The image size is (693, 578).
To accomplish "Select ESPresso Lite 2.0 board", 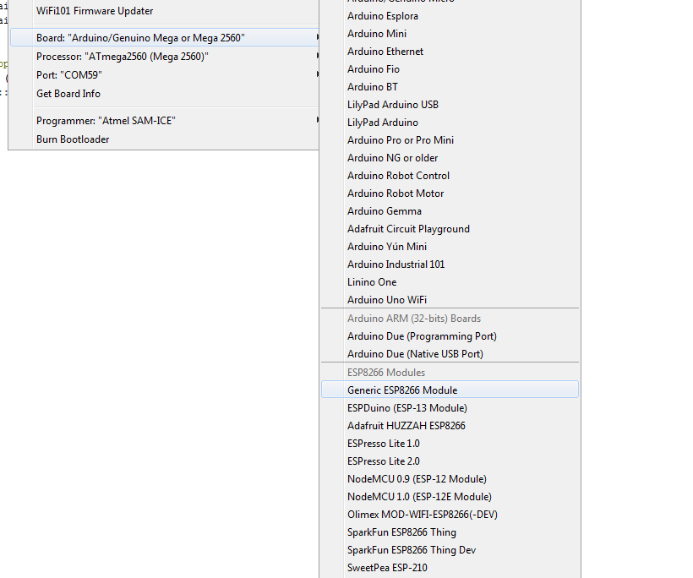I will pos(450,461).
